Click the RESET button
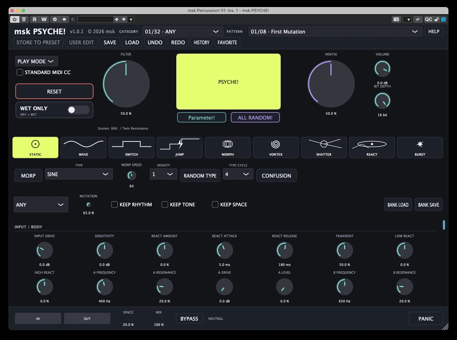This screenshot has width=457, height=340. (x=54, y=91)
